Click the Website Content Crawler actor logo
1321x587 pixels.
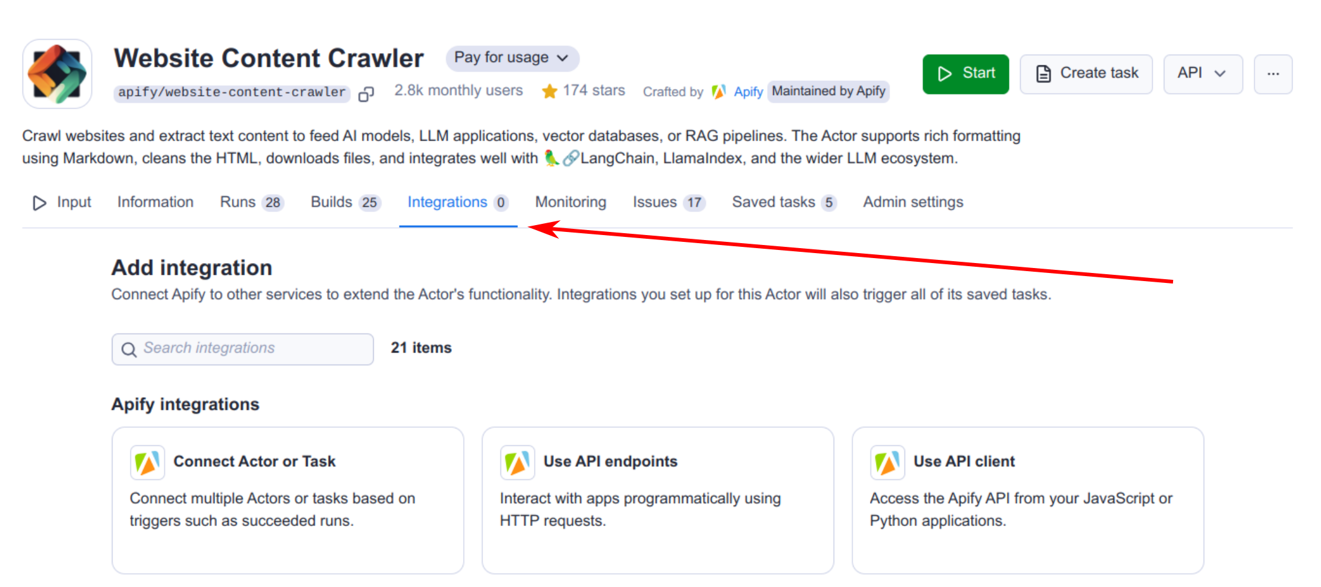[57, 73]
